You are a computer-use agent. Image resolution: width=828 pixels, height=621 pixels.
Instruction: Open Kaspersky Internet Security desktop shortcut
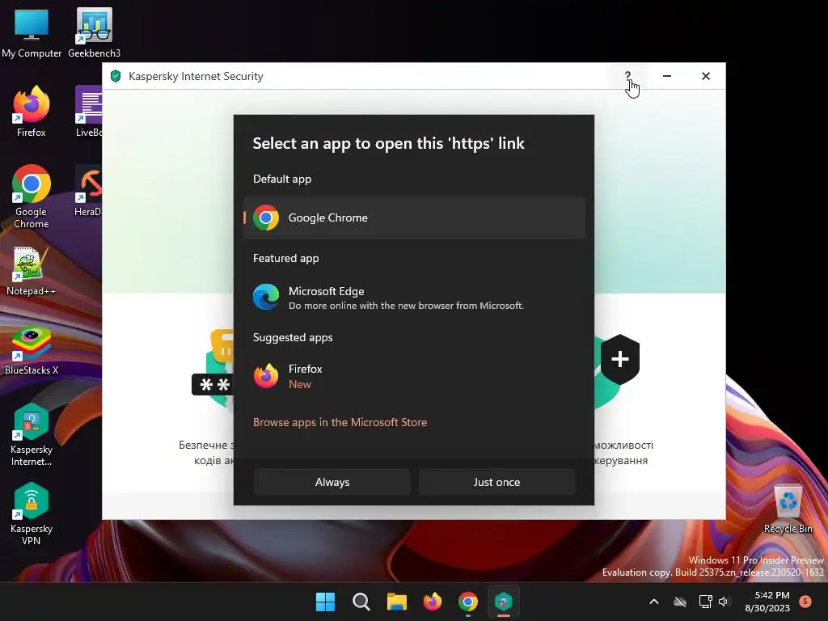pyautogui.click(x=32, y=434)
